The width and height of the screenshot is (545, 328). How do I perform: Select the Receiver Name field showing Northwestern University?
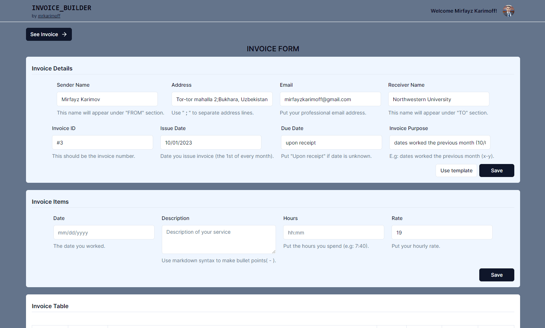(x=438, y=99)
